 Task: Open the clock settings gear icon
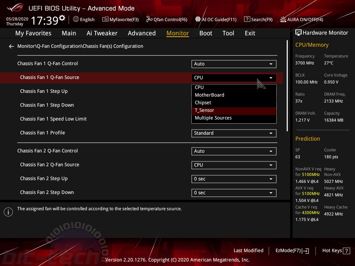[x=62, y=18]
